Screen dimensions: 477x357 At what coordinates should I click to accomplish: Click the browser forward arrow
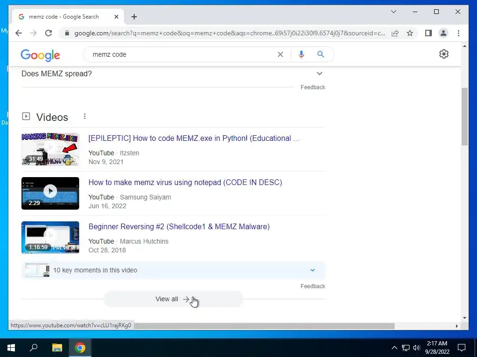coord(34,33)
